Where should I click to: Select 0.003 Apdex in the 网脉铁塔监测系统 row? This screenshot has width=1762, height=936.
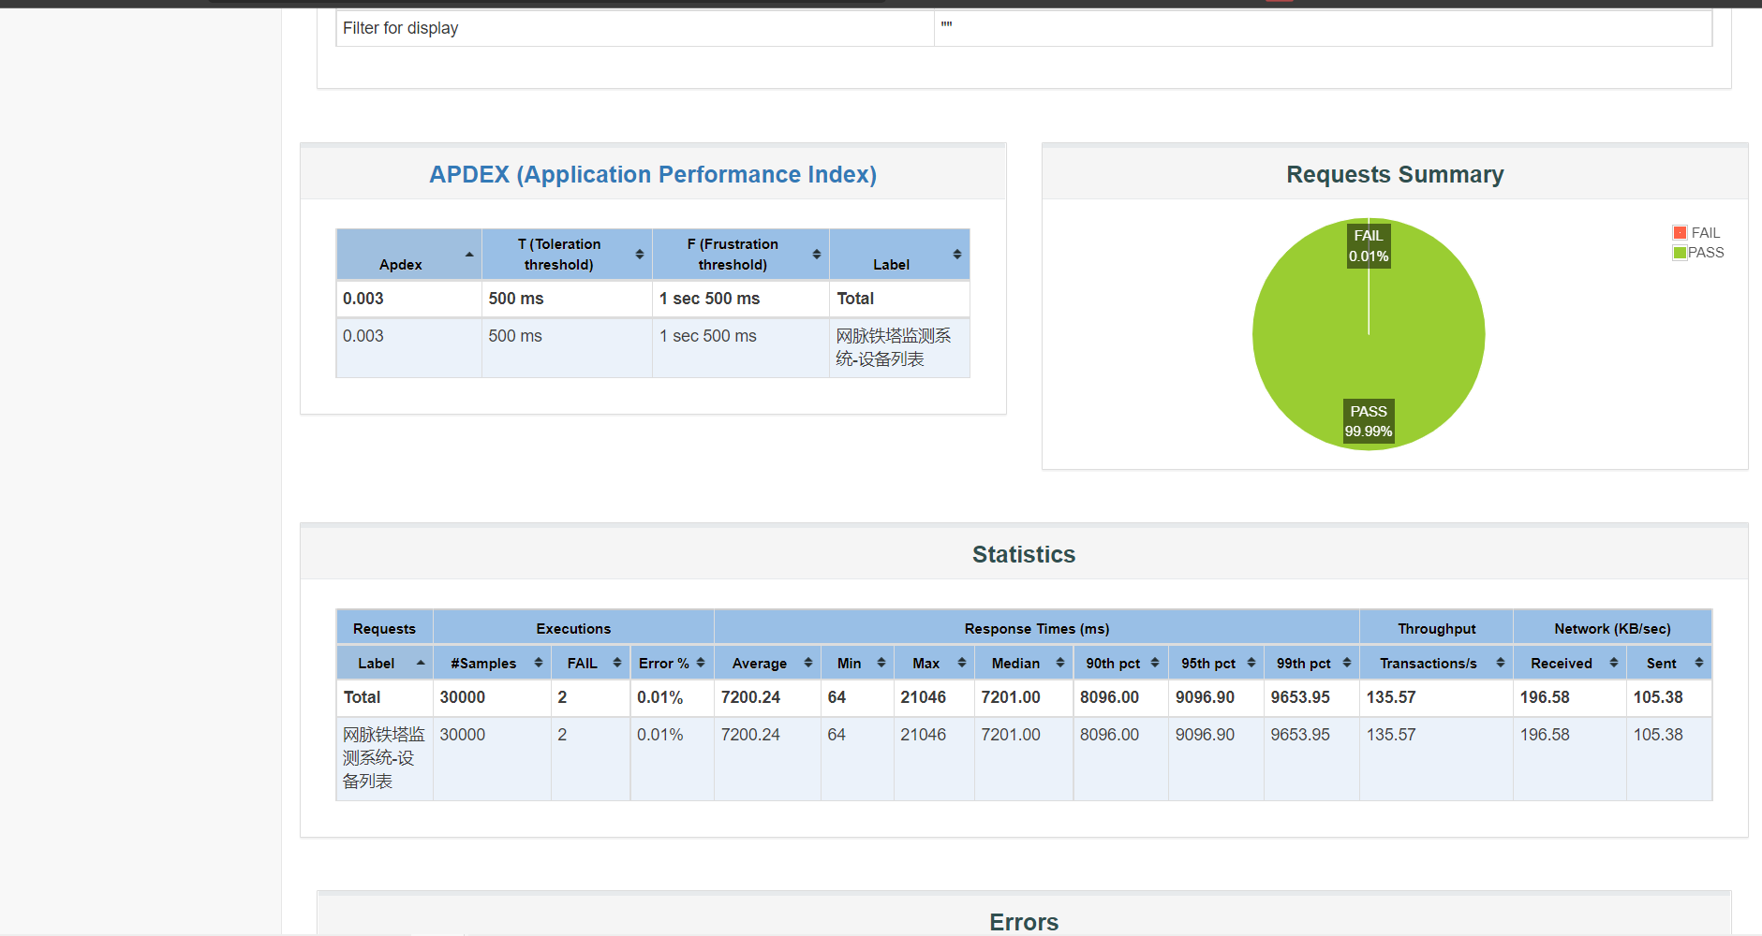click(x=363, y=336)
